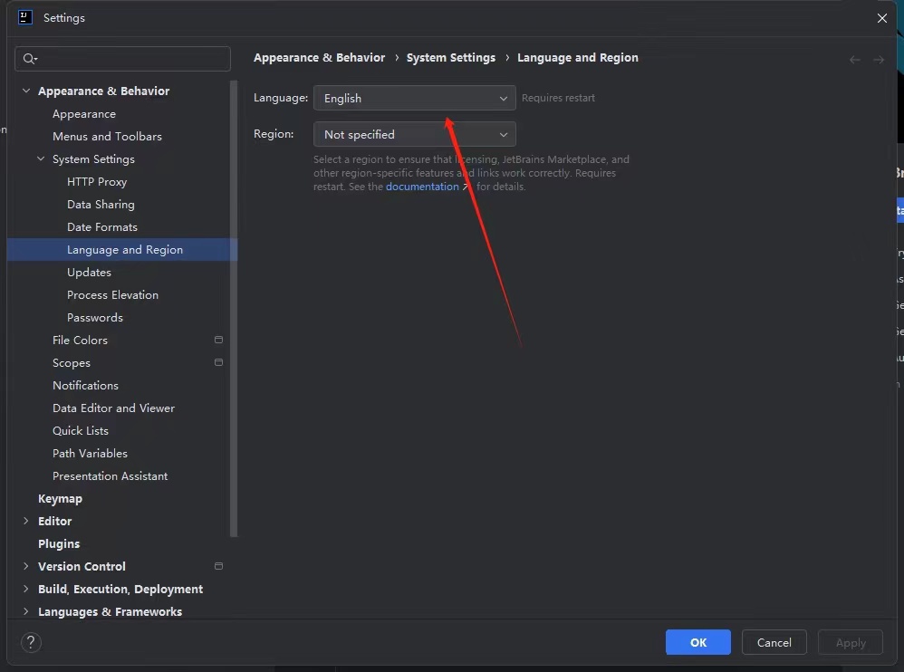Open the Region dropdown showing Not specified

[x=415, y=134]
